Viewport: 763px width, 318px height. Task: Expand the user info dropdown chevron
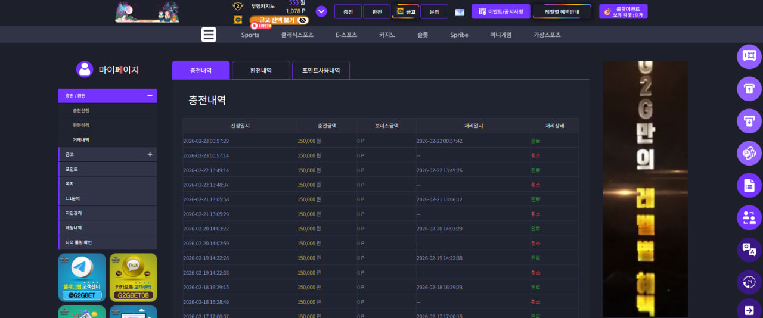[x=321, y=11]
